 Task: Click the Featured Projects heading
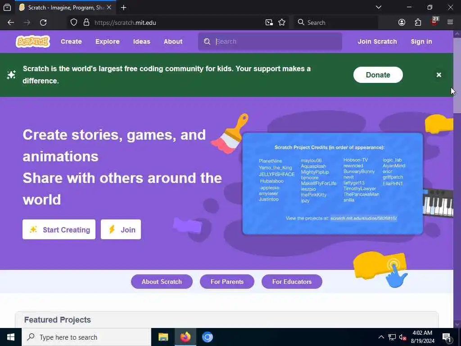57,320
